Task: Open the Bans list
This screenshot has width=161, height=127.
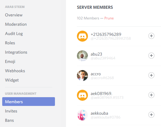Action: [9, 120]
